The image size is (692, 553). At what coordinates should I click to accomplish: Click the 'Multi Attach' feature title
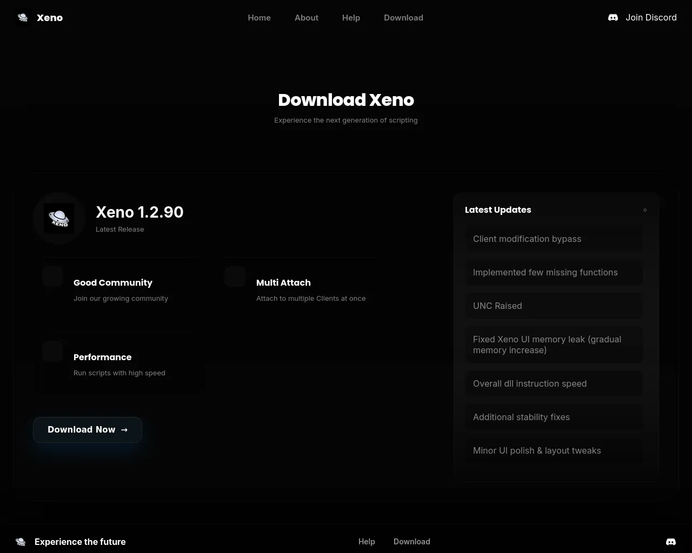[x=283, y=282]
